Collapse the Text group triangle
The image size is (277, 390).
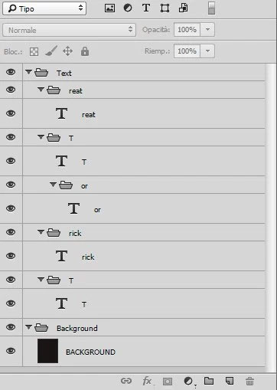coord(28,72)
